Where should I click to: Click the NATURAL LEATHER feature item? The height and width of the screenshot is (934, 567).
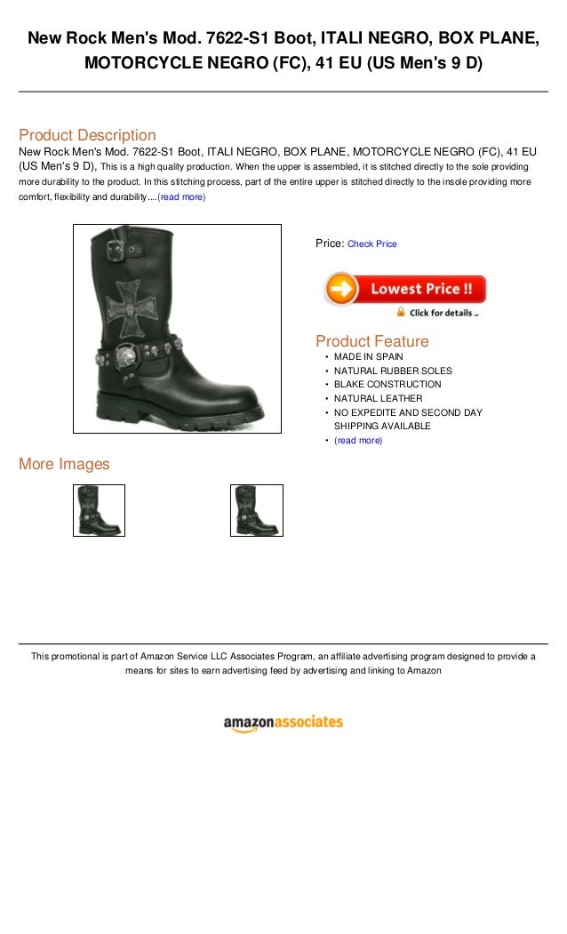[378, 398]
